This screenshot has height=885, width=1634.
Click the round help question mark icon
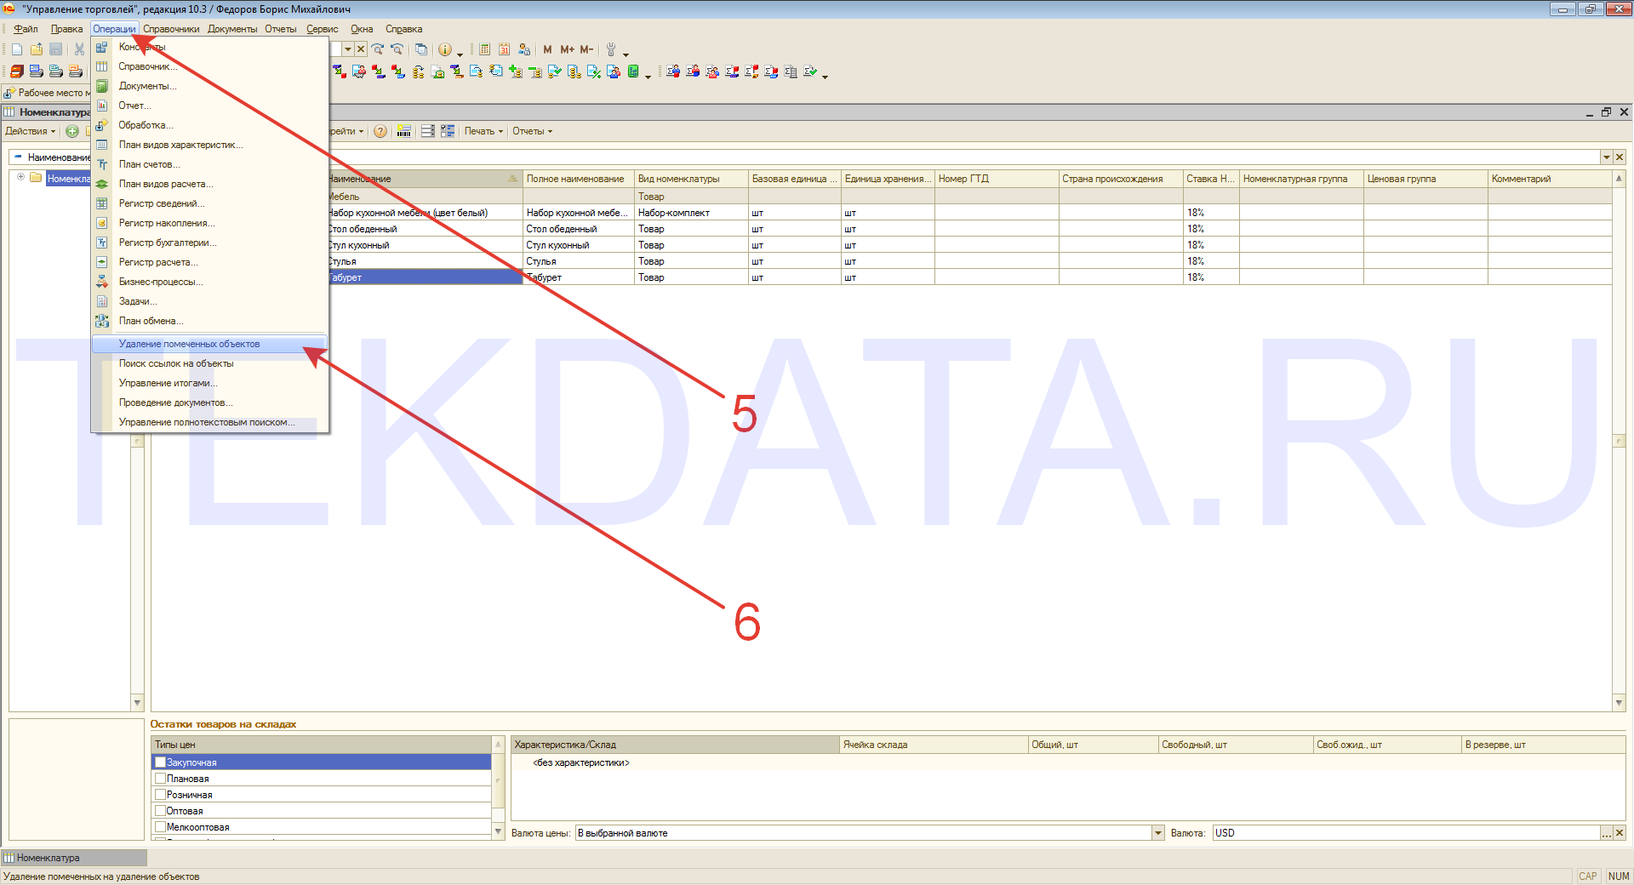pyautogui.click(x=380, y=131)
